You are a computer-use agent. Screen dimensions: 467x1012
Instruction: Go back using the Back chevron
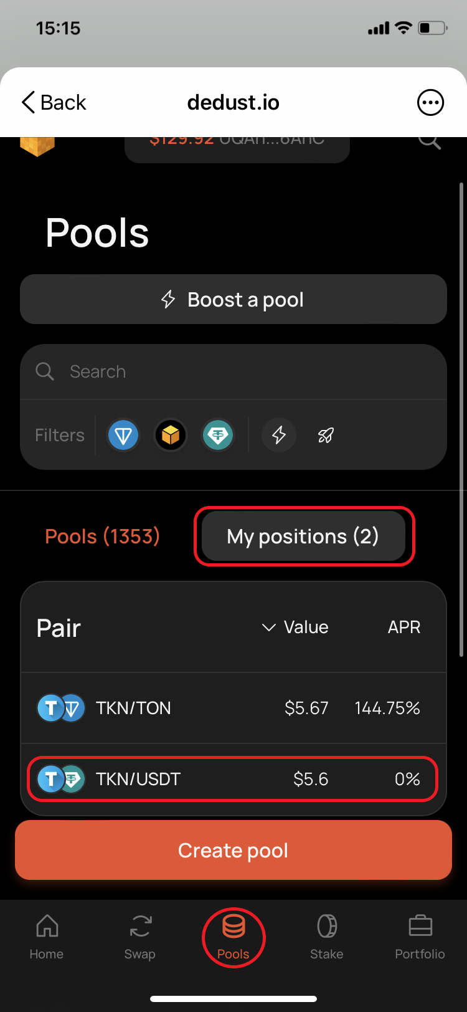(x=29, y=103)
